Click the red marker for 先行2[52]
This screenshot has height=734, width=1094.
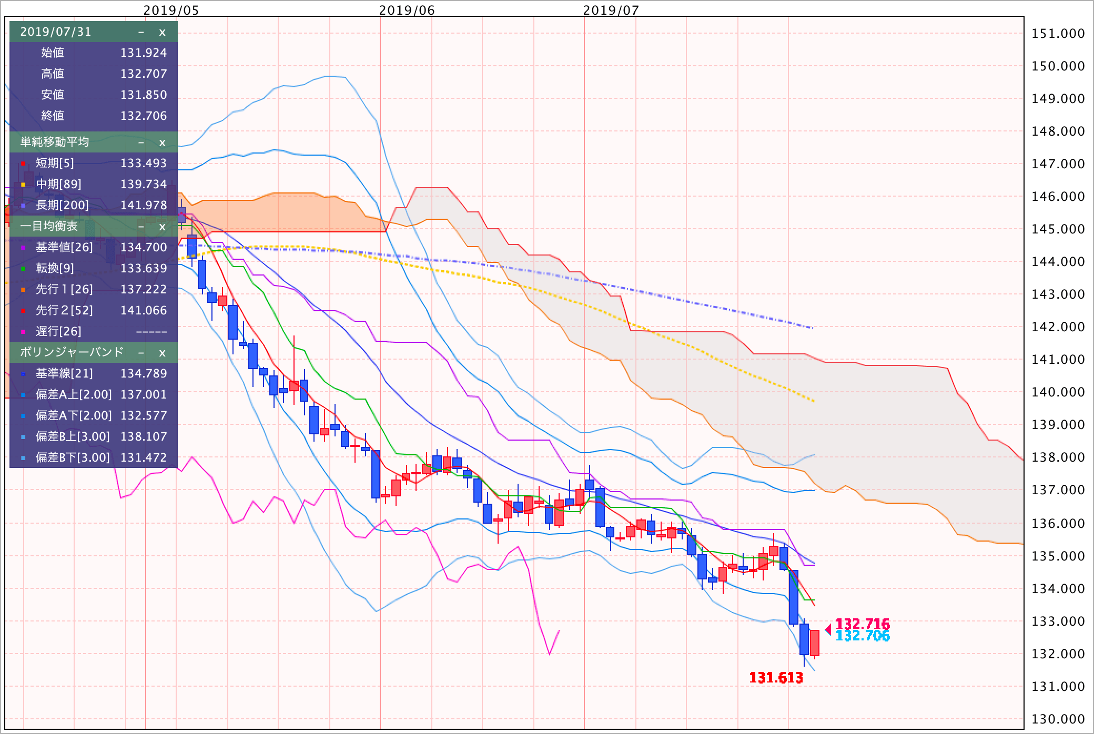(23, 311)
